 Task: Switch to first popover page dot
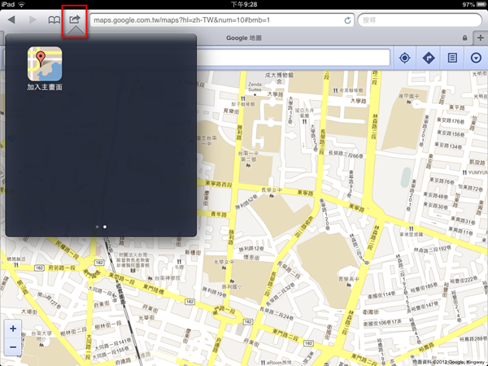click(x=97, y=227)
